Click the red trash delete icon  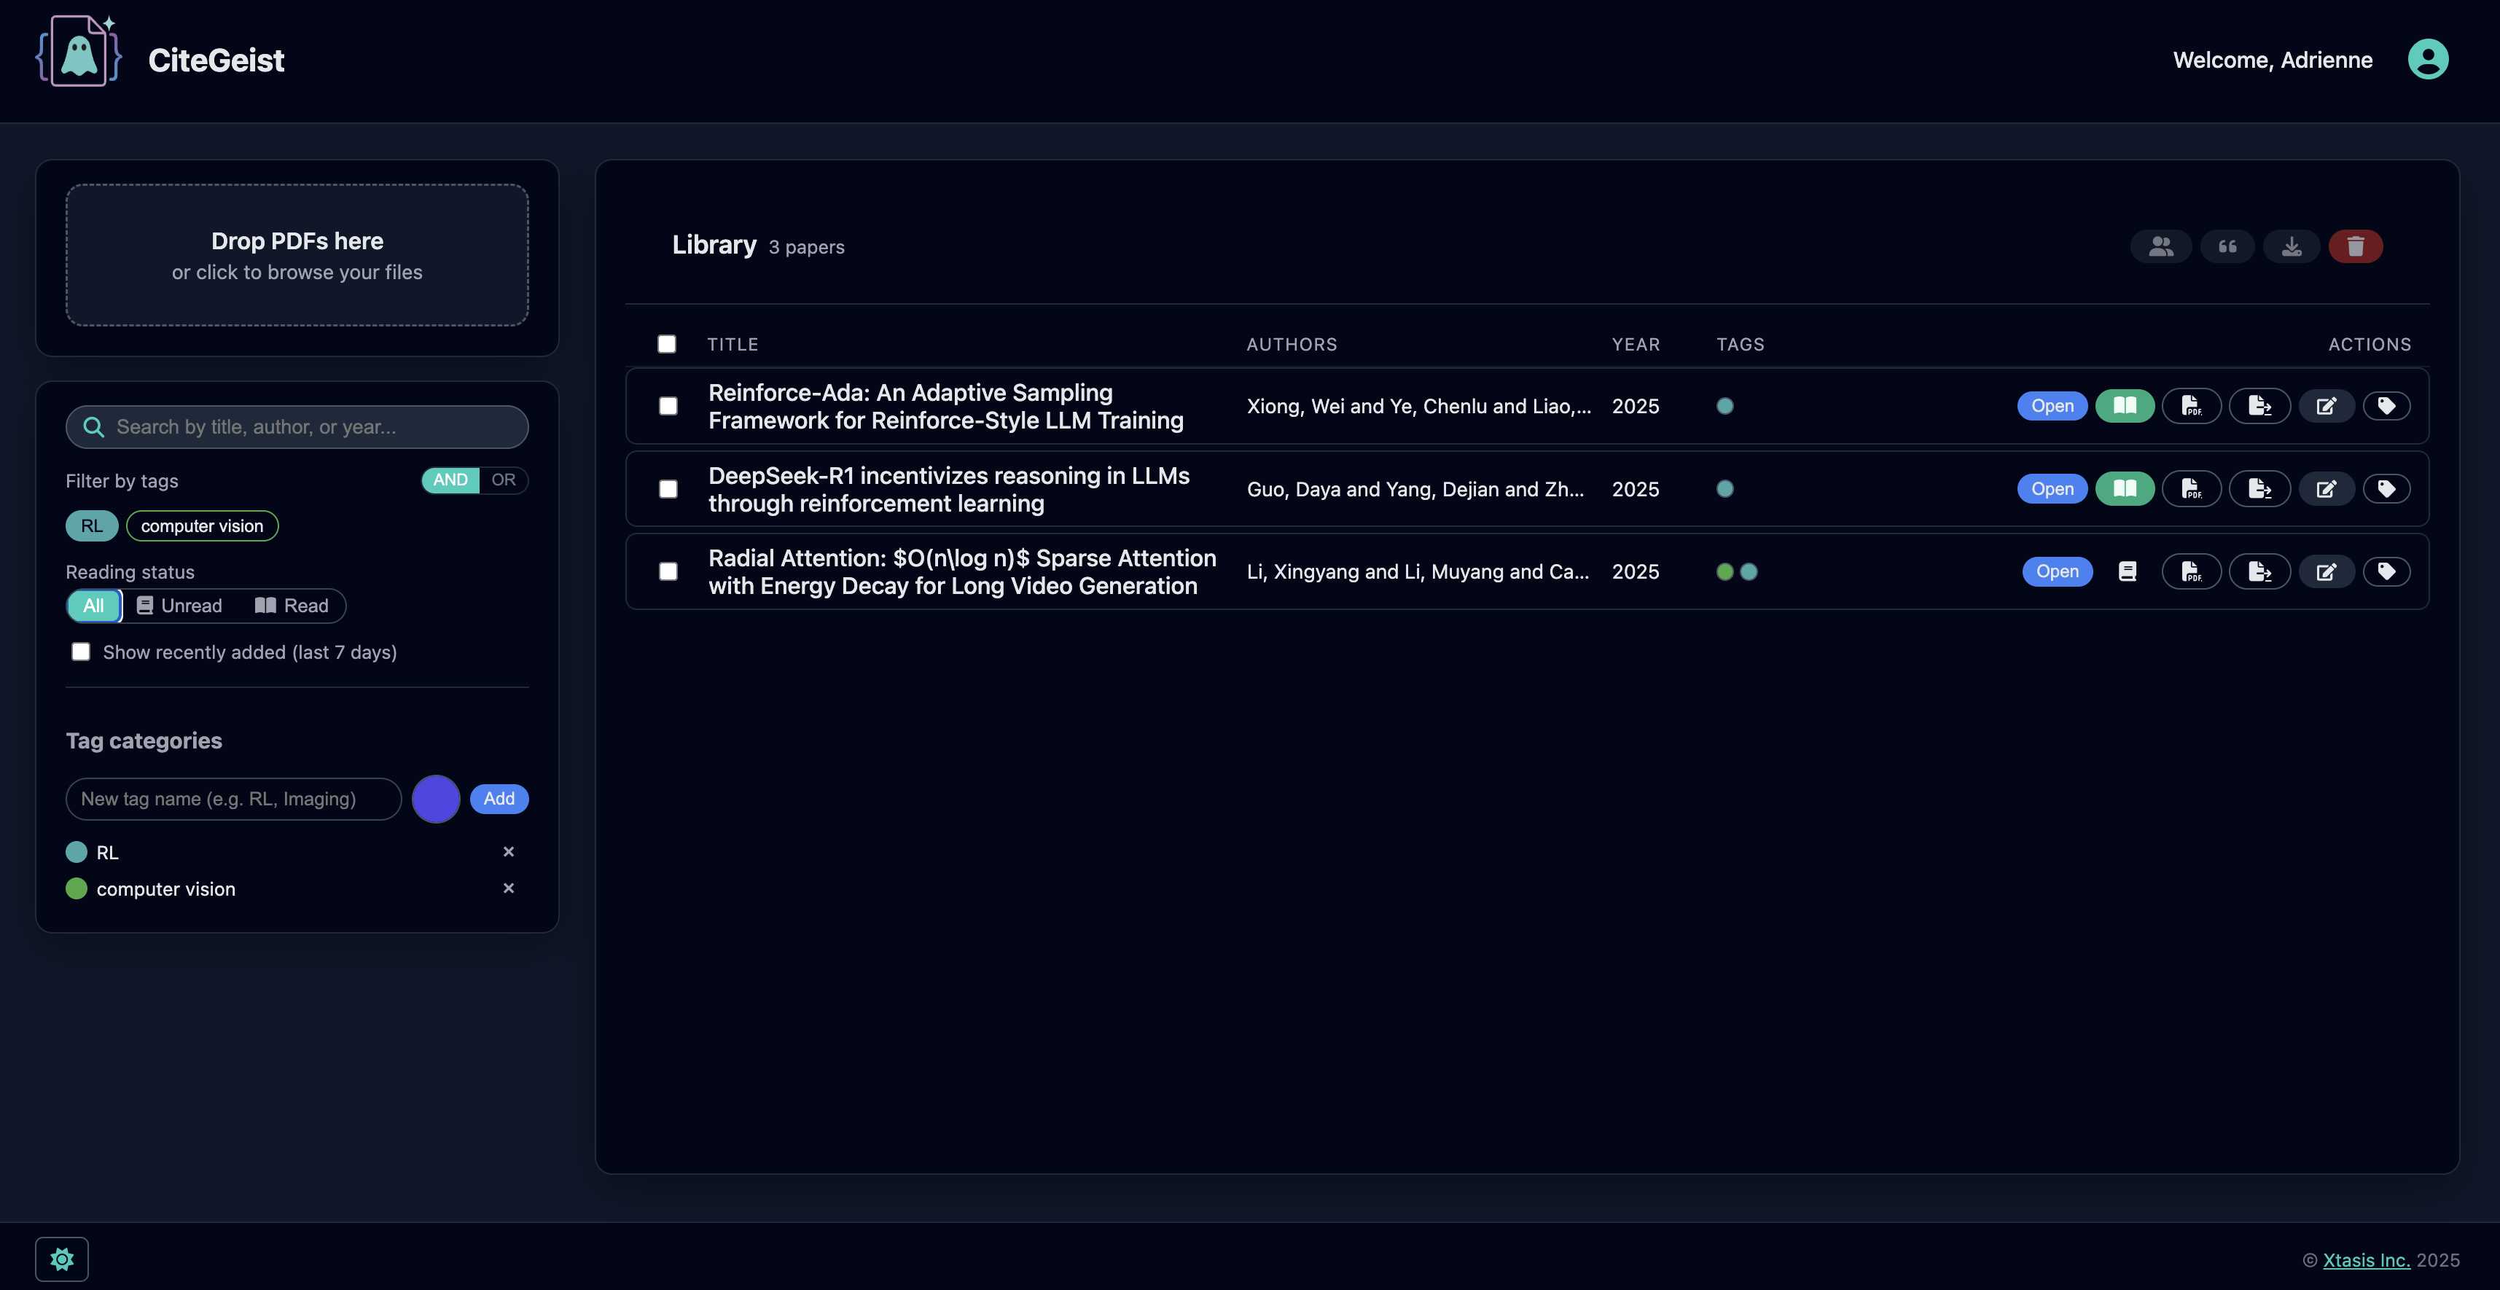pos(2356,246)
